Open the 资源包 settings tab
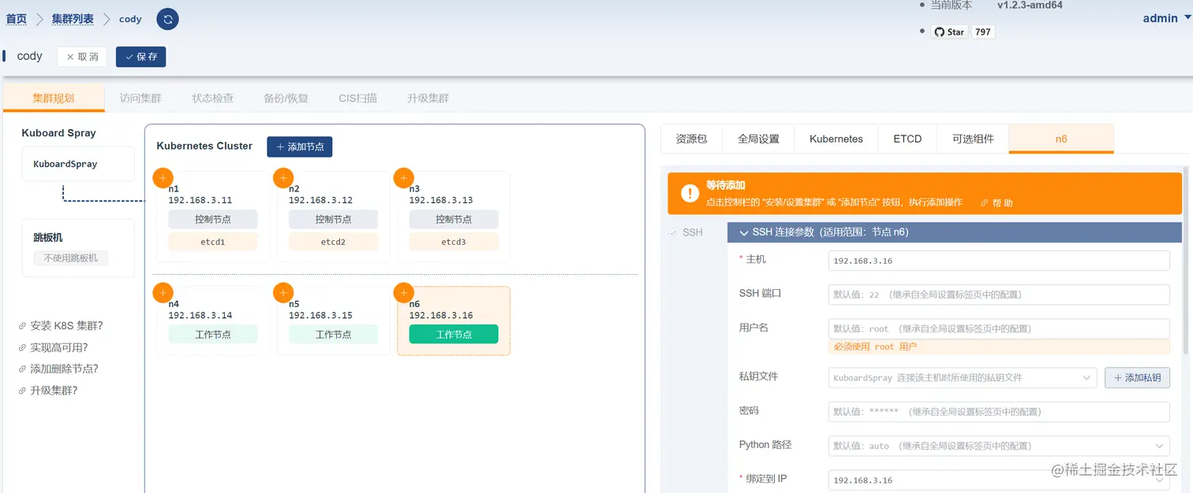Image resolution: width=1193 pixels, height=493 pixels. tap(692, 139)
